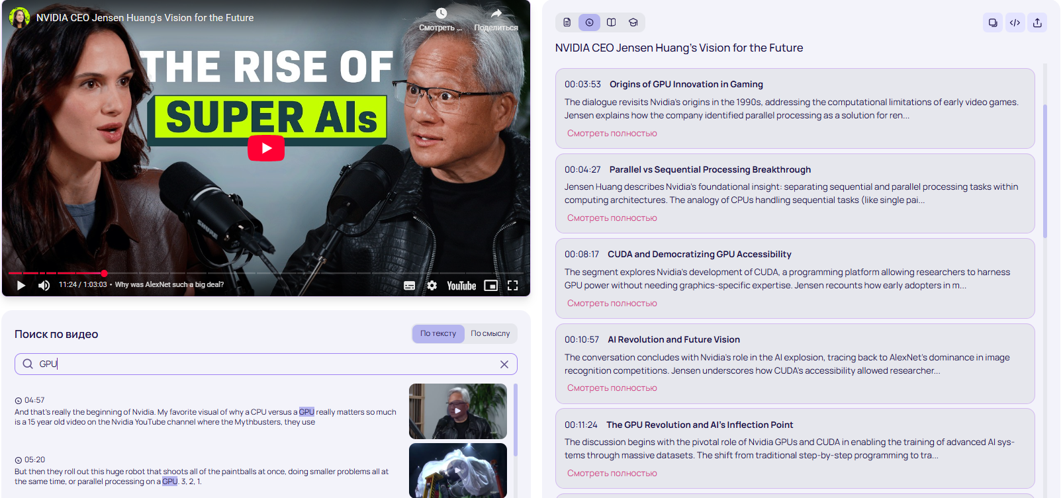The width and height of the screenshot is (1063, 498).
Task: Jump to timecode 00:04:27
Action: (582, 169)
